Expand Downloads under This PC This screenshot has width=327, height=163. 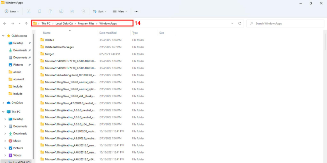[5, 133]
